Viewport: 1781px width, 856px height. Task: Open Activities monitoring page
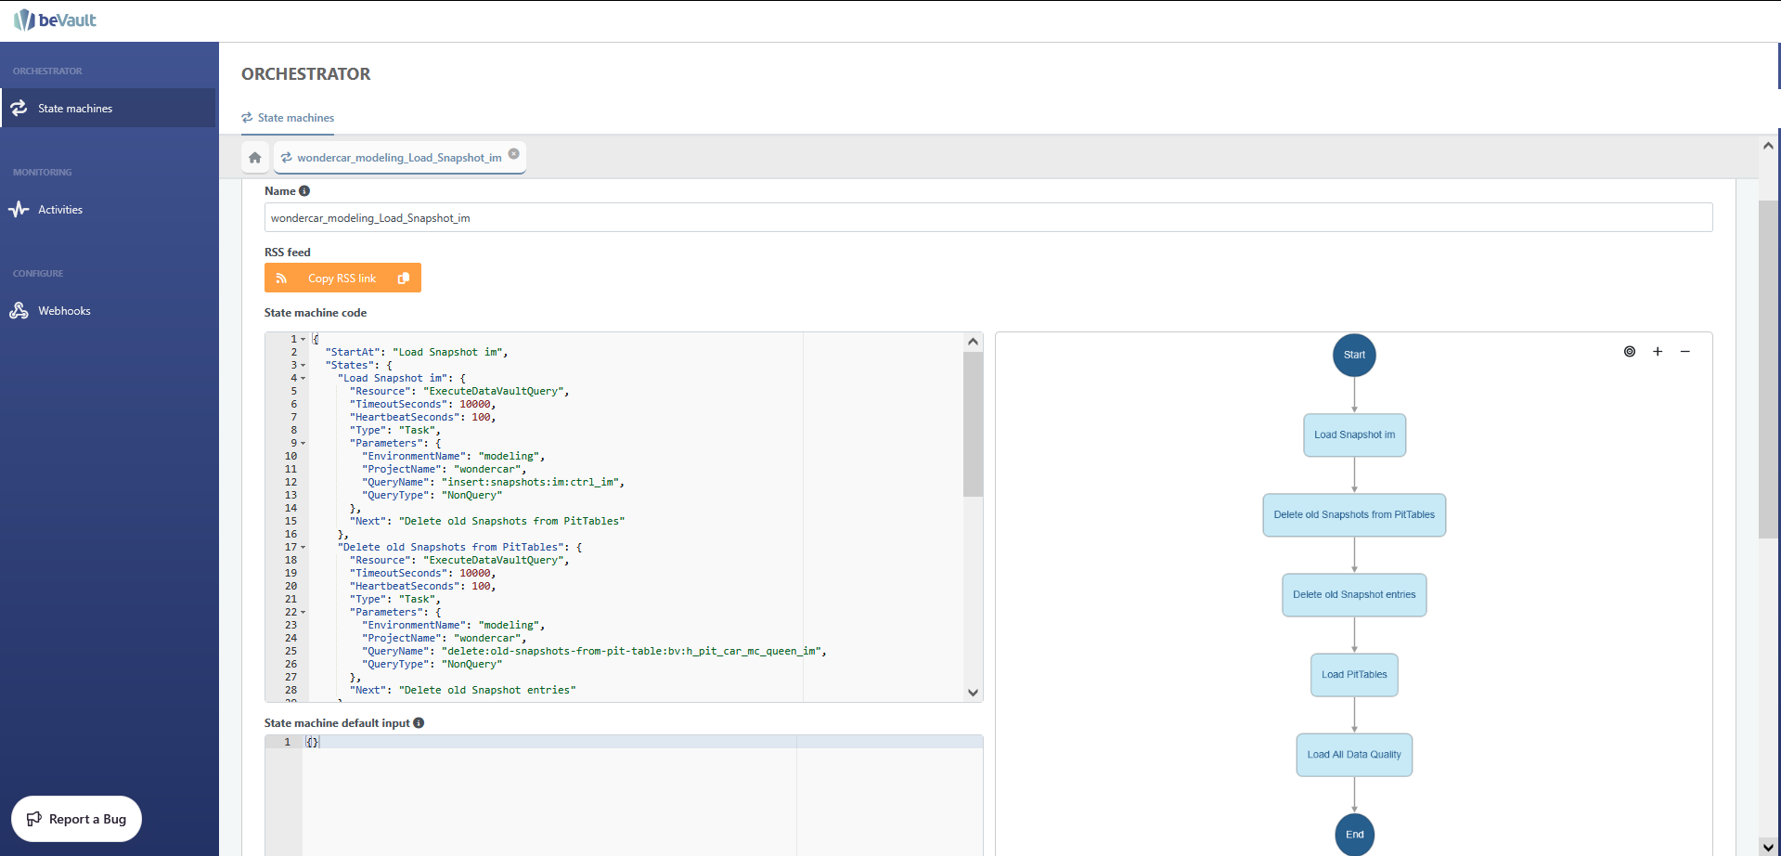(x=60, y=210)
